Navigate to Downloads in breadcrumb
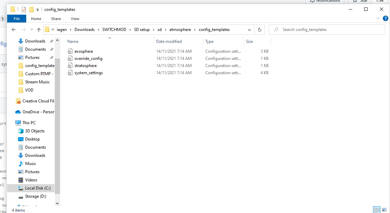 pos(84,30)
